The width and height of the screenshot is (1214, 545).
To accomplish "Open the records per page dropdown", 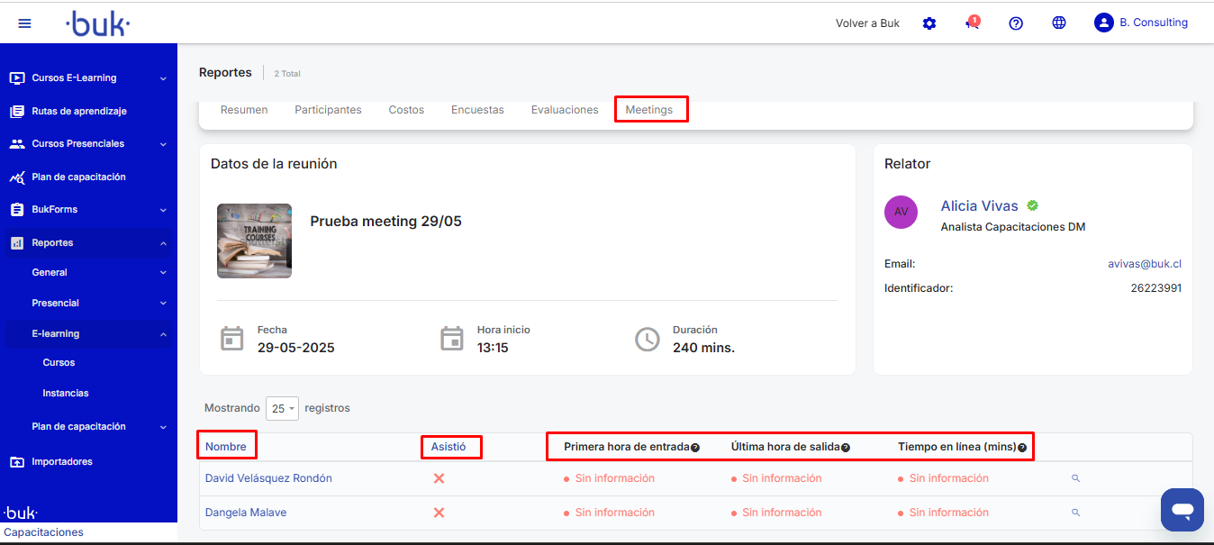I will click(282, 409).
